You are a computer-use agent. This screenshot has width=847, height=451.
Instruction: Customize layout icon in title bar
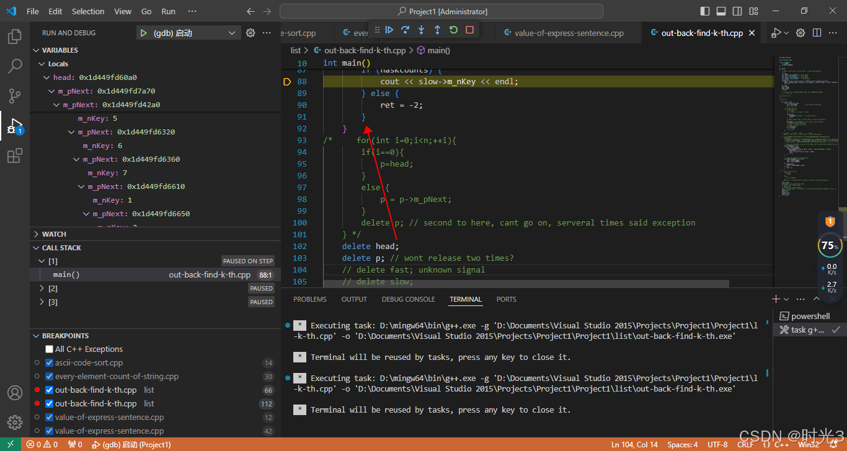coord(753,11)
